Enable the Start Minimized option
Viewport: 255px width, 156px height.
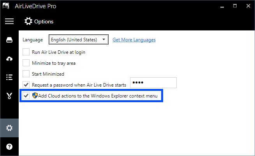point(26,74)
